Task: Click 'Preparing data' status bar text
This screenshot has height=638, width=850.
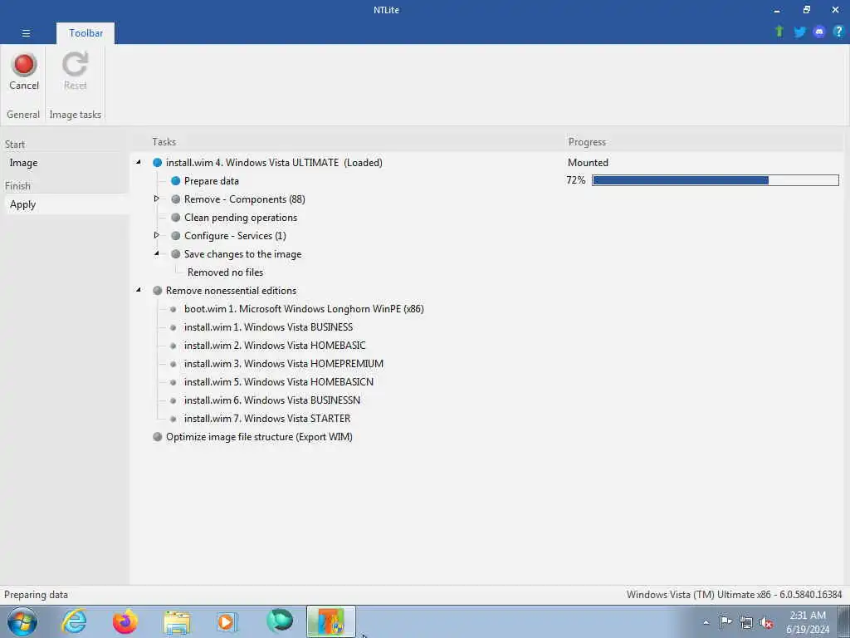Action: (36, 595)
